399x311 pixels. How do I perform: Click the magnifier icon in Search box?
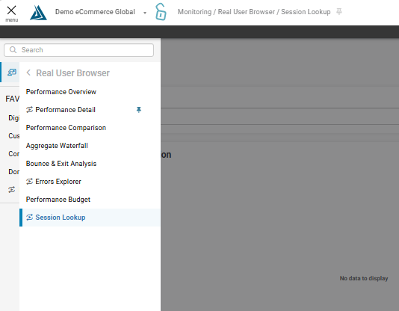pyautogui.click(x=13, y=50)
